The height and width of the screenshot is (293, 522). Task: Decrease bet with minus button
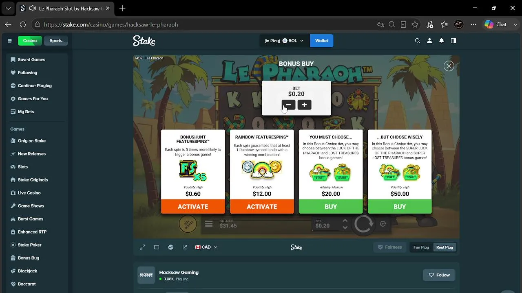(288, 105)
